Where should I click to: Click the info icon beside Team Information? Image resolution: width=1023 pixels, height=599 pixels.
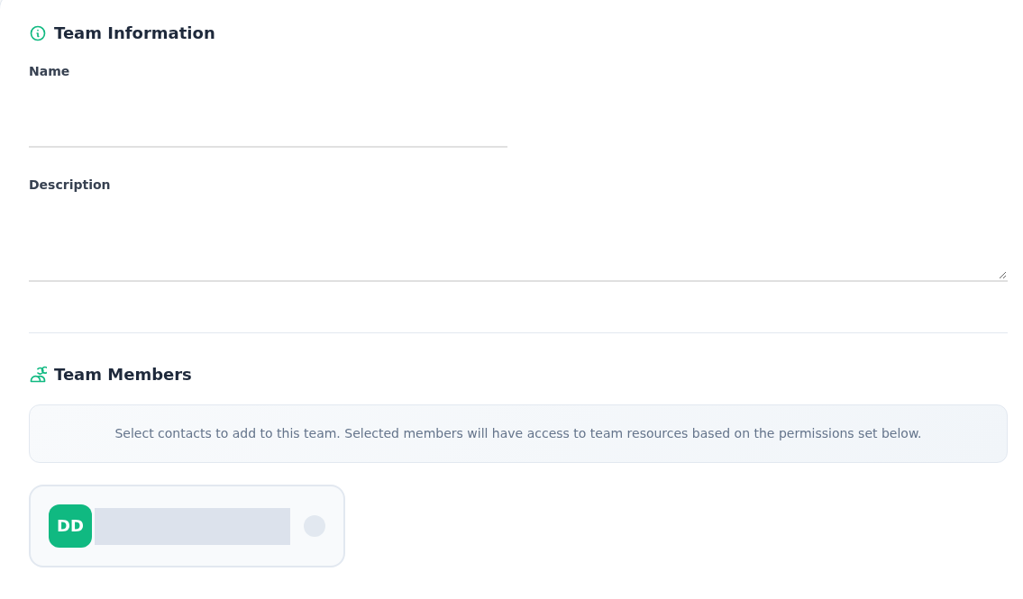coord(38,33)
